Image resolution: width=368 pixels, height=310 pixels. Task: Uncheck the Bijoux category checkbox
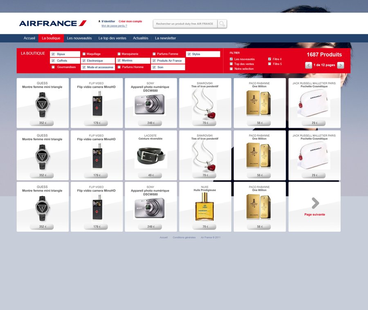click(x=53, y=54)
